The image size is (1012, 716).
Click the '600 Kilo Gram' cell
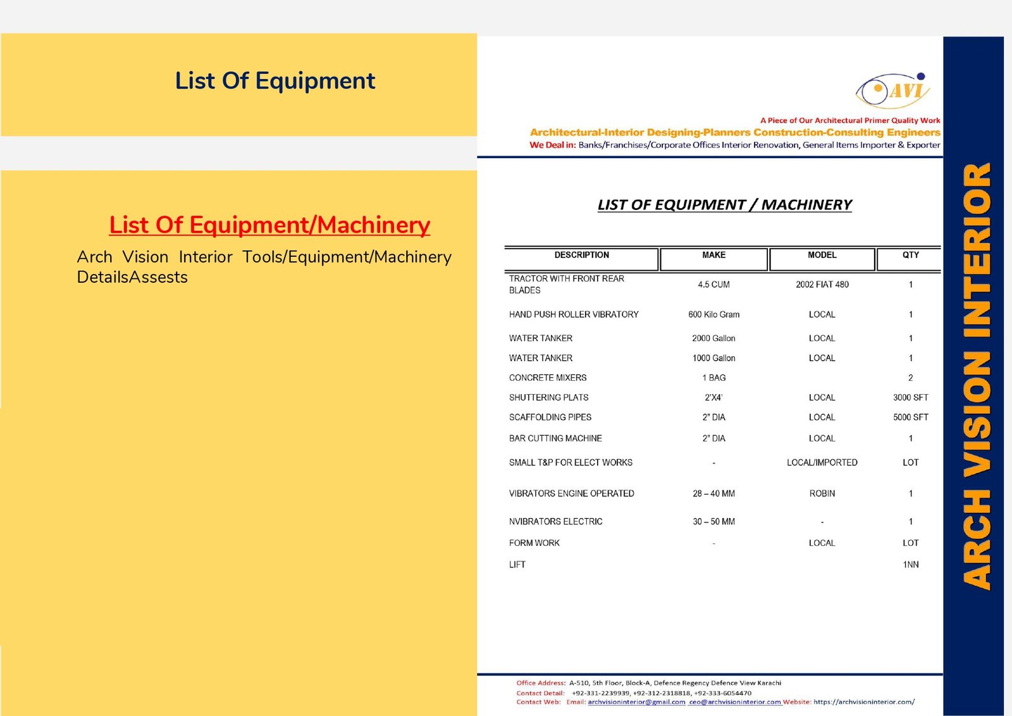pyautogui.click(x=713, y=314)
